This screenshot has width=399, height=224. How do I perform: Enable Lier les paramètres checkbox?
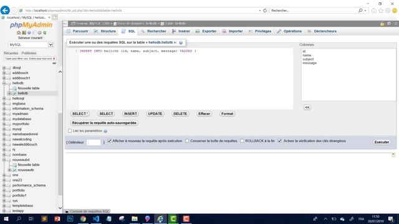[70, 131]
